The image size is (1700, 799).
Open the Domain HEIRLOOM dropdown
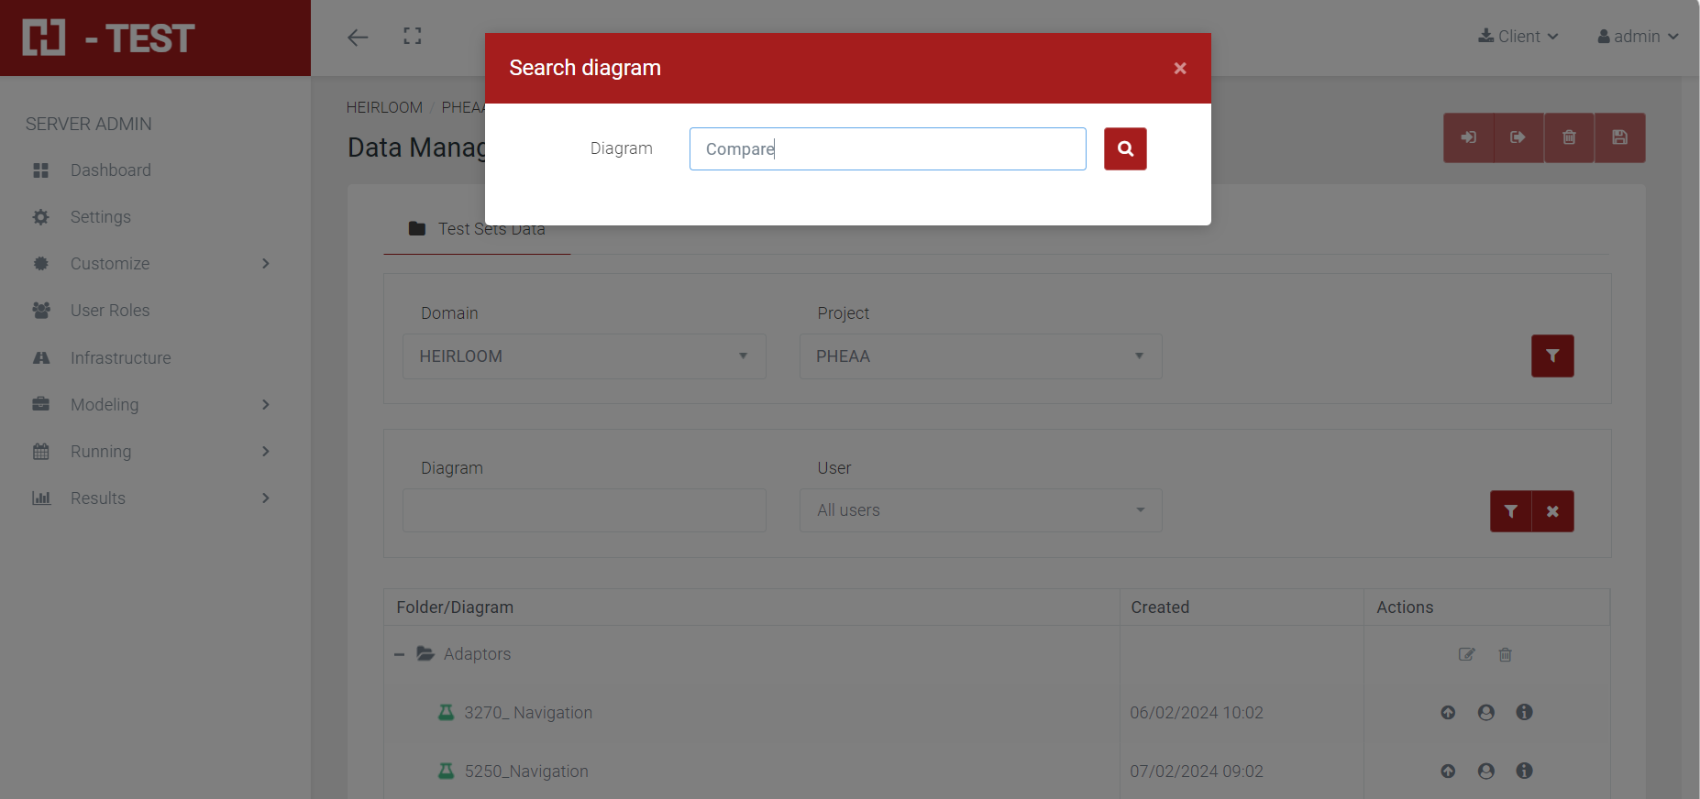pyautogui.click(x=584, y=356)
